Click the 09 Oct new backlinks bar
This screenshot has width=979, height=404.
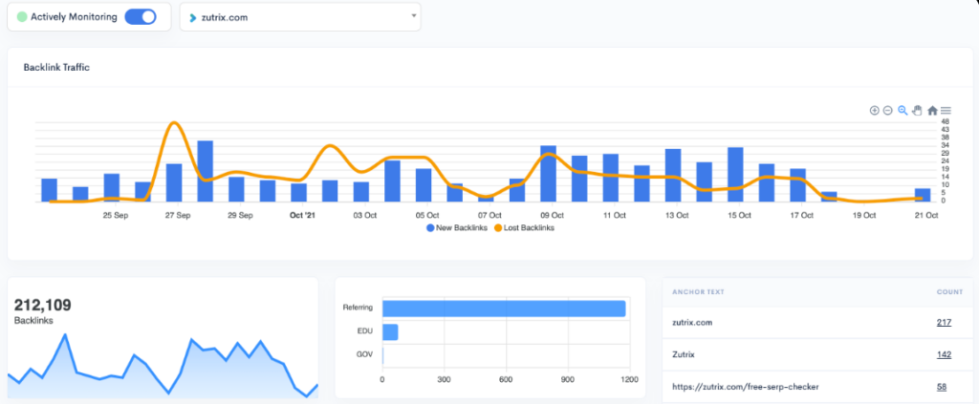click(x=548, y=173)
